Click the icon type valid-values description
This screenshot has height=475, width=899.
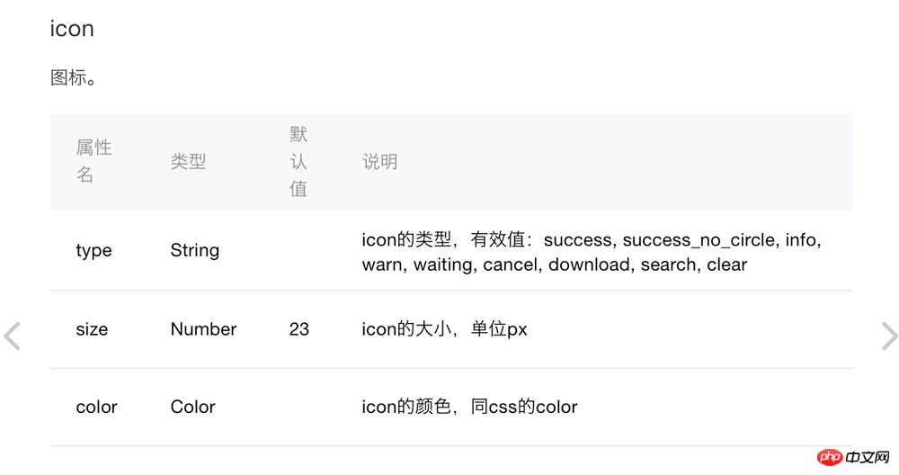[x=592, y=252]
